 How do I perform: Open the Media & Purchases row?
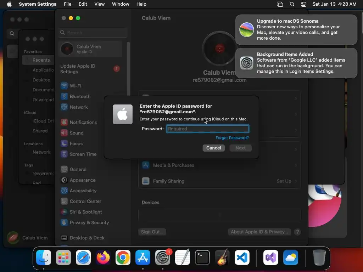click(219, 165)
